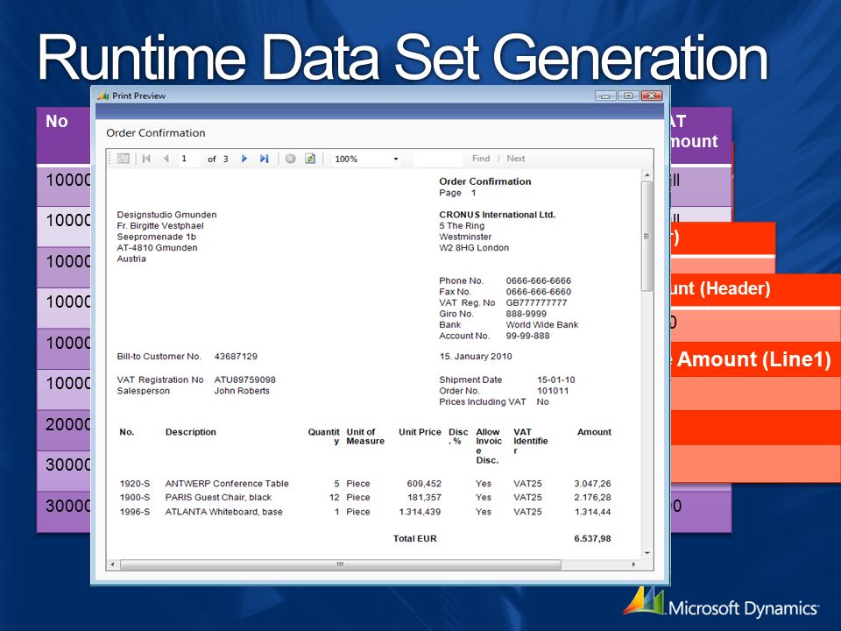Click the Print Preview window app icon
The height and width of the screenshot is (631, 841).
click(103, 96)
